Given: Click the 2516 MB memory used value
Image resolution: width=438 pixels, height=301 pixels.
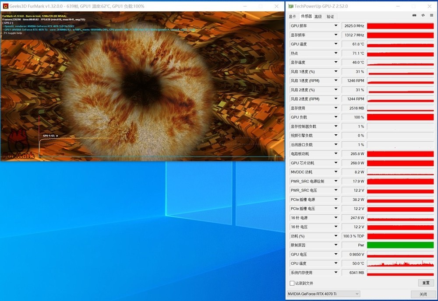Looking at the screenshot, I should [353, 108].
